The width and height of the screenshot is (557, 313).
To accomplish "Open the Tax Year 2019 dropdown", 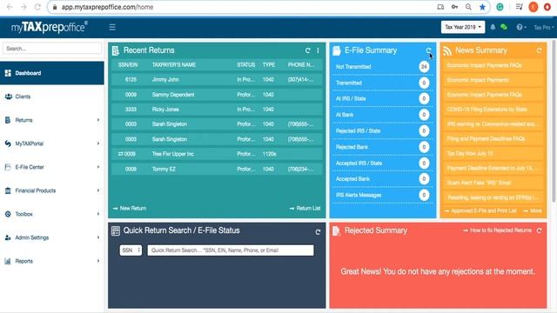I will (x=463, y=27).
